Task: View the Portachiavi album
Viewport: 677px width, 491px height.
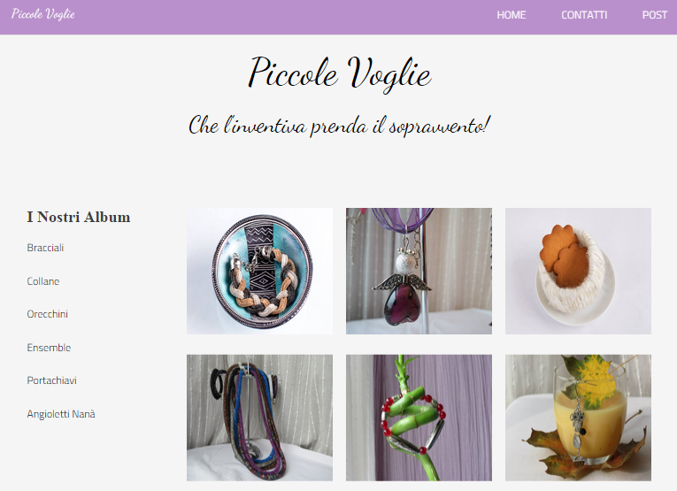Action: click(52, 380)
